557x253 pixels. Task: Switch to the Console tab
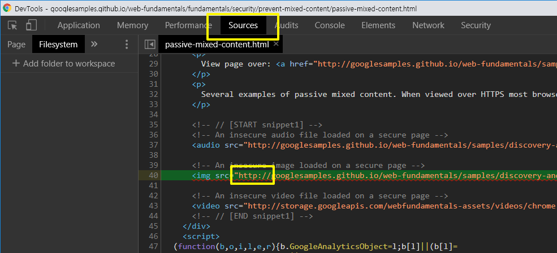[x=330, y=25]
